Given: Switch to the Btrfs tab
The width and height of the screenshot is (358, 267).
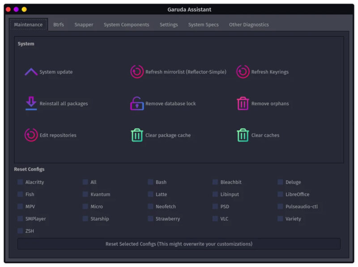Looking at the screenshot, I should (59, 25).
